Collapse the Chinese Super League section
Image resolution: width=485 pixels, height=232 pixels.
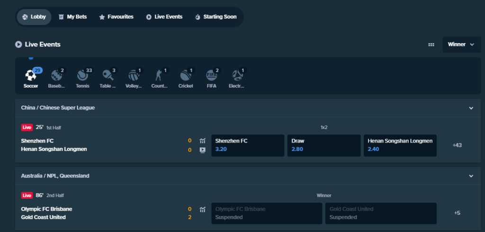coord(471,108)
